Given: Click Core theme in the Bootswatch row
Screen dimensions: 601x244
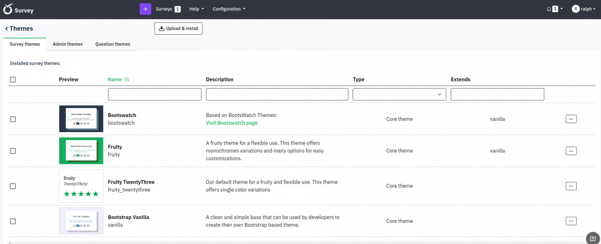Looking at the screenshot, I should point(400,119).
